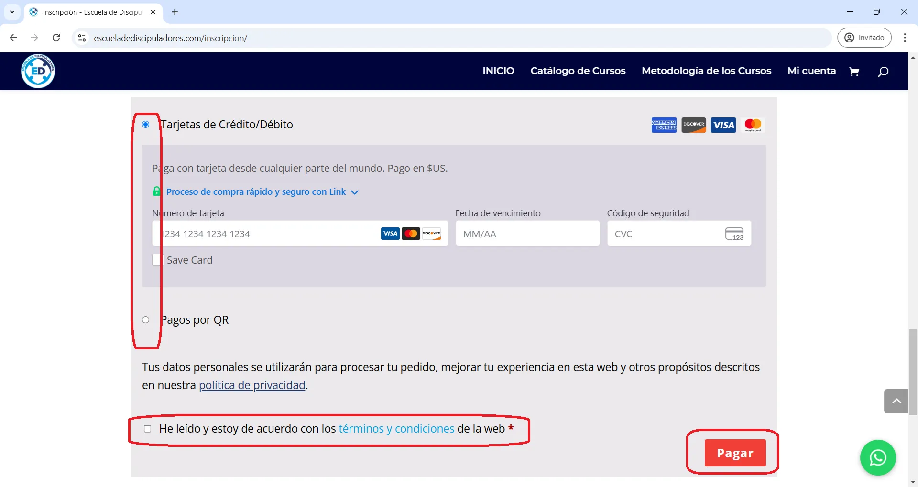Select the Mastercard payment badge
The width and height of the screenshot is (918, 487).
coord(753,125)
